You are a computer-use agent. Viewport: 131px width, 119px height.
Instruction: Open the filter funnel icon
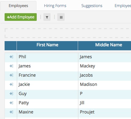[x=47, y=17]
